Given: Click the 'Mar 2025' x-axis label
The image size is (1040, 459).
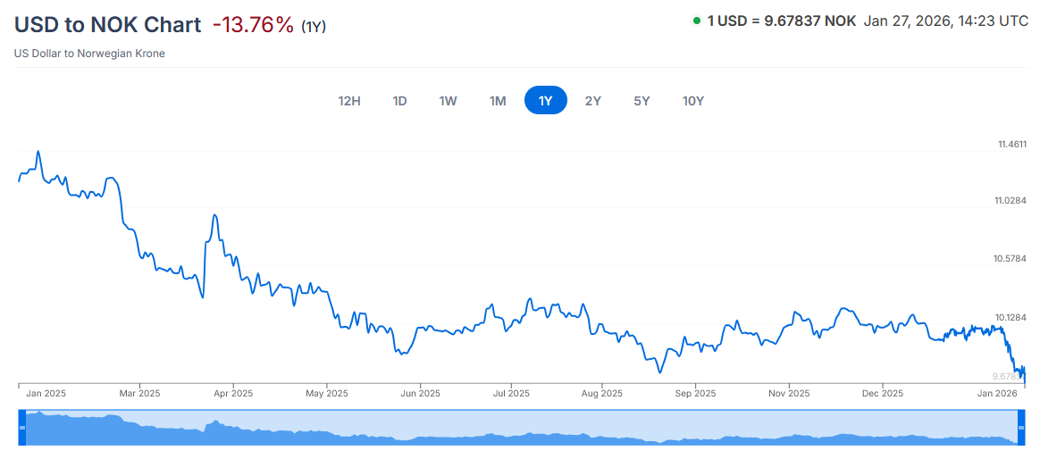Looking at the screenshot, I should [x=140, y=393].
